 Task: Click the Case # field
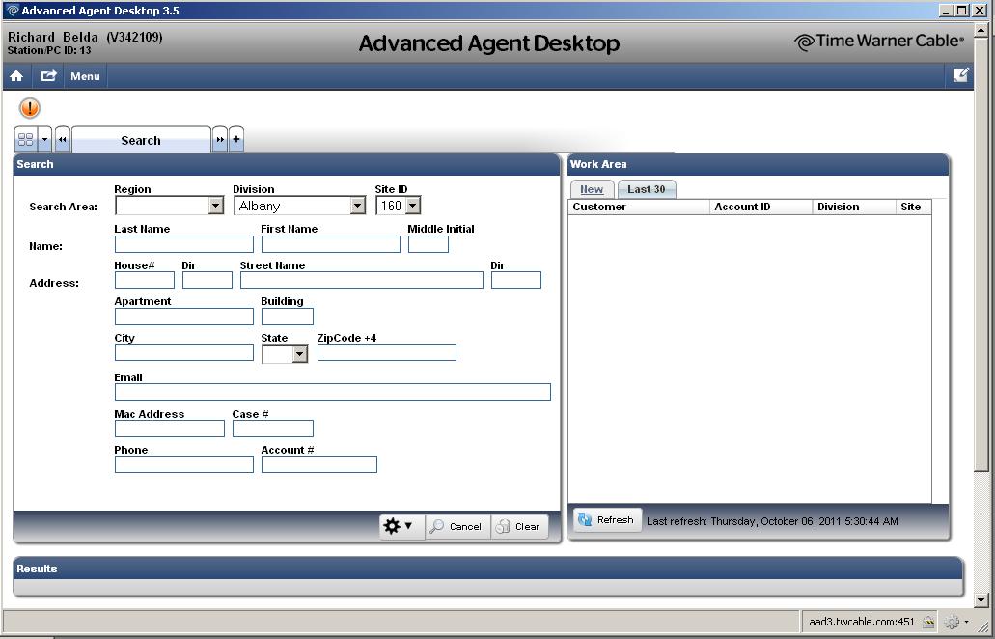coord(273,429)
